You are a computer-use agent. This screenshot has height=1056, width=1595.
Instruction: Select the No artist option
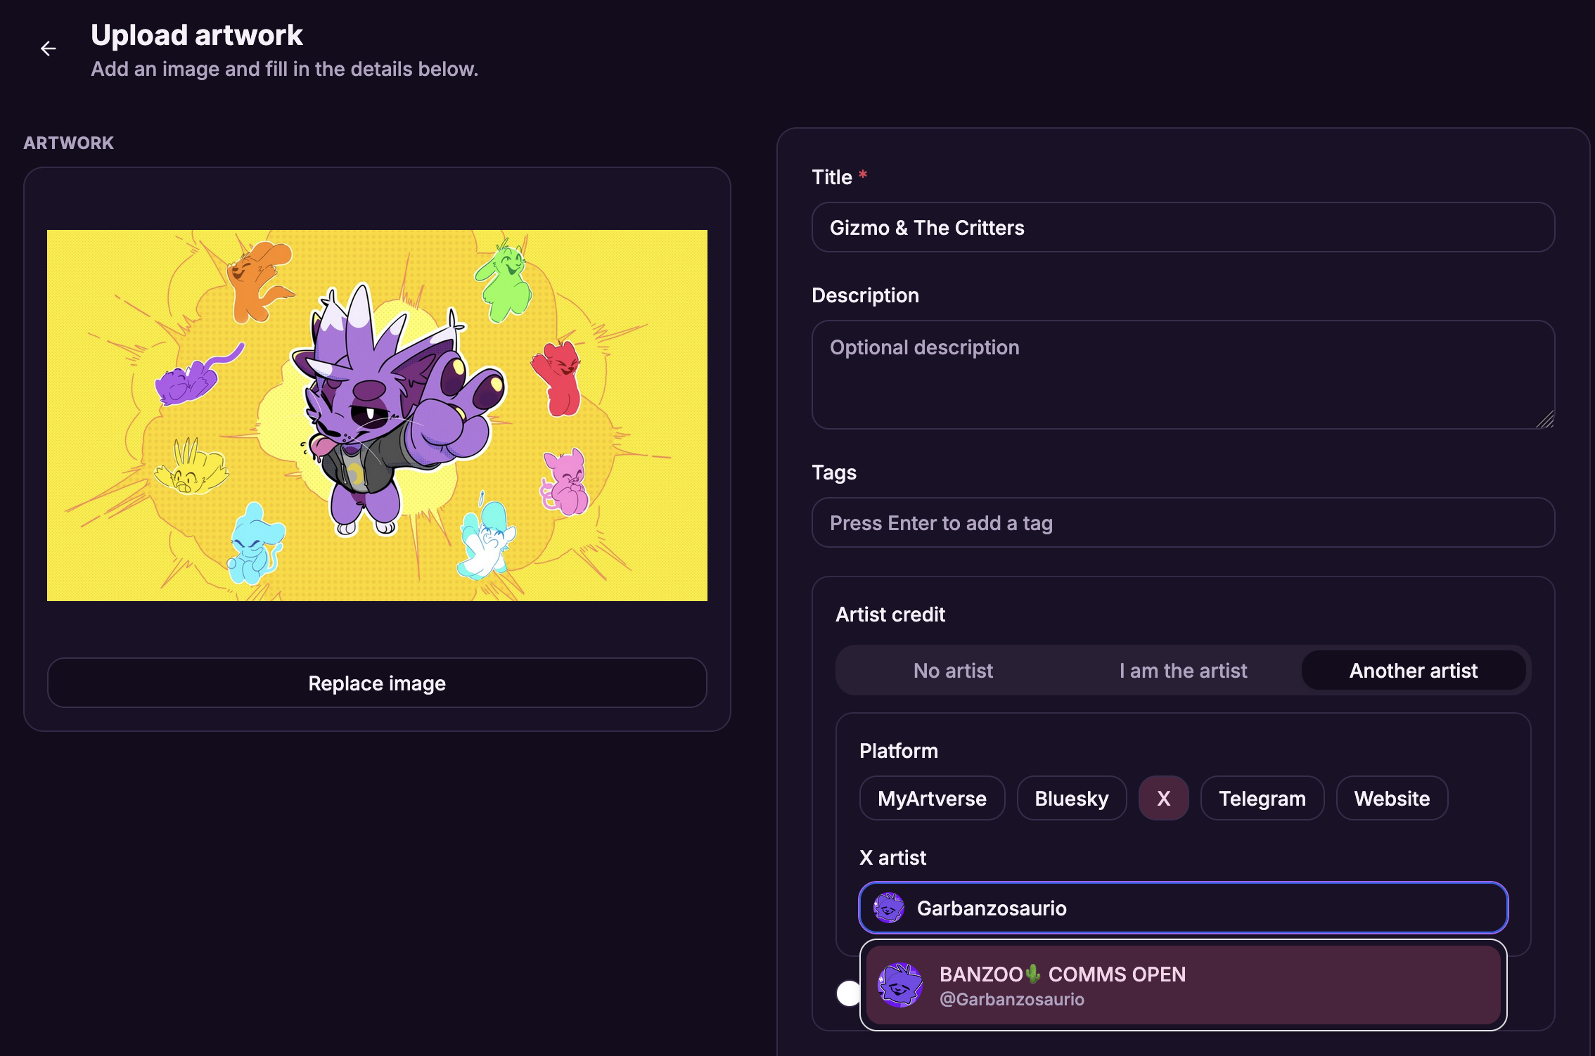[953, 671]
